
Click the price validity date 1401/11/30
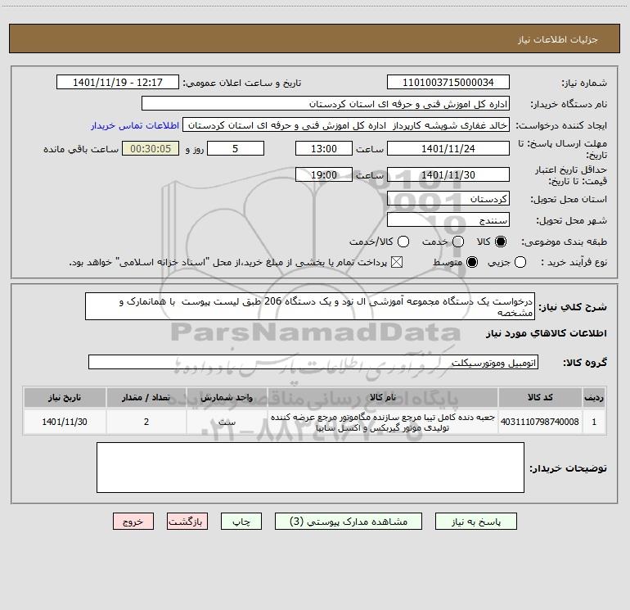448,174
